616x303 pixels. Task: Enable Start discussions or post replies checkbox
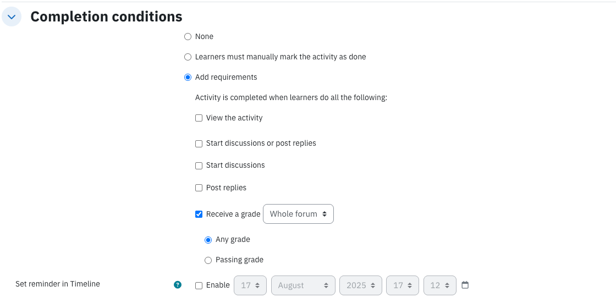(x=199, y=144)
